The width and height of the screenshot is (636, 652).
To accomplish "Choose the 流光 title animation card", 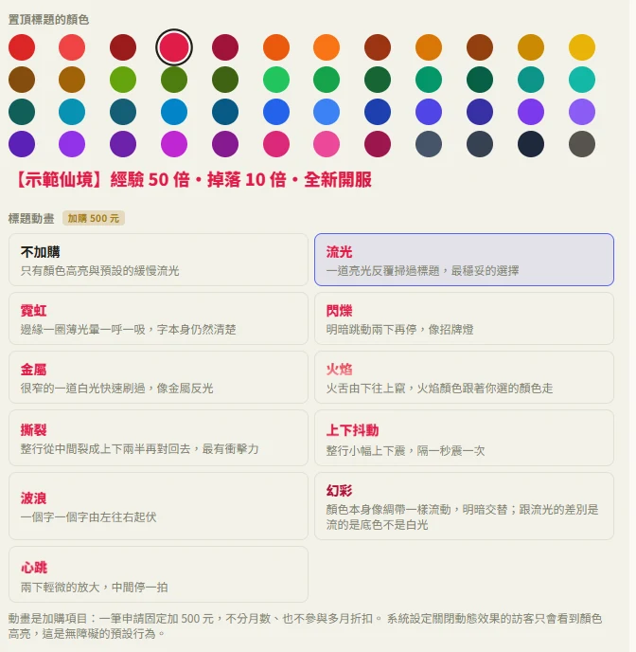I will click(x=464, y=260).
